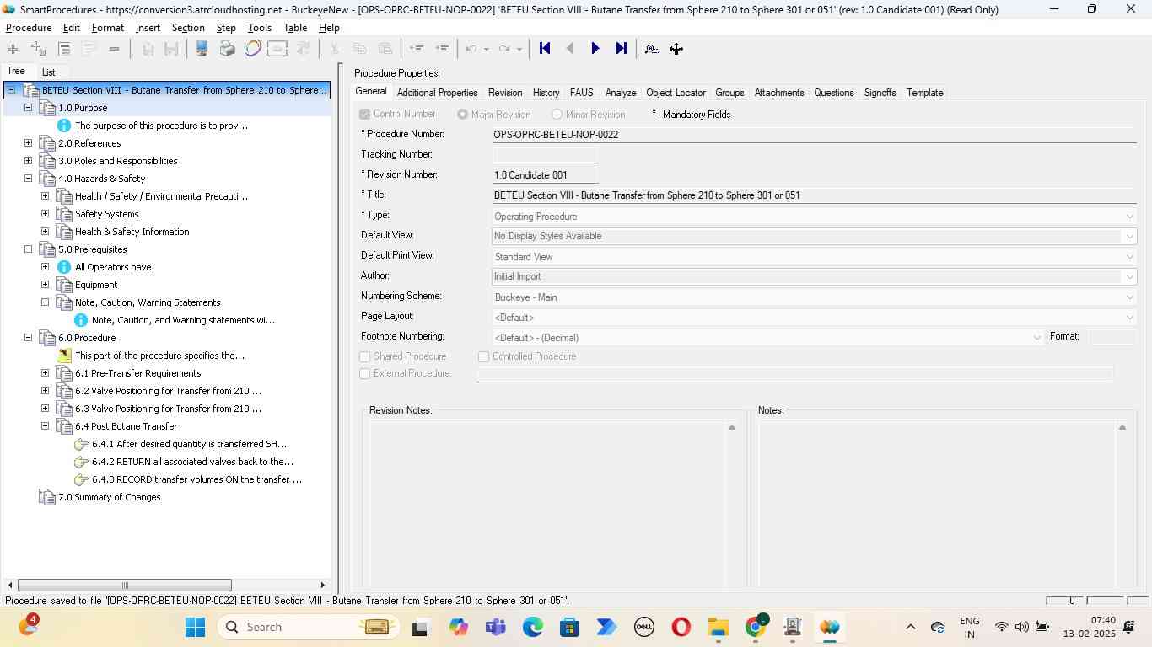
Task: Open the Tools menu
Action: pos(260,28)
